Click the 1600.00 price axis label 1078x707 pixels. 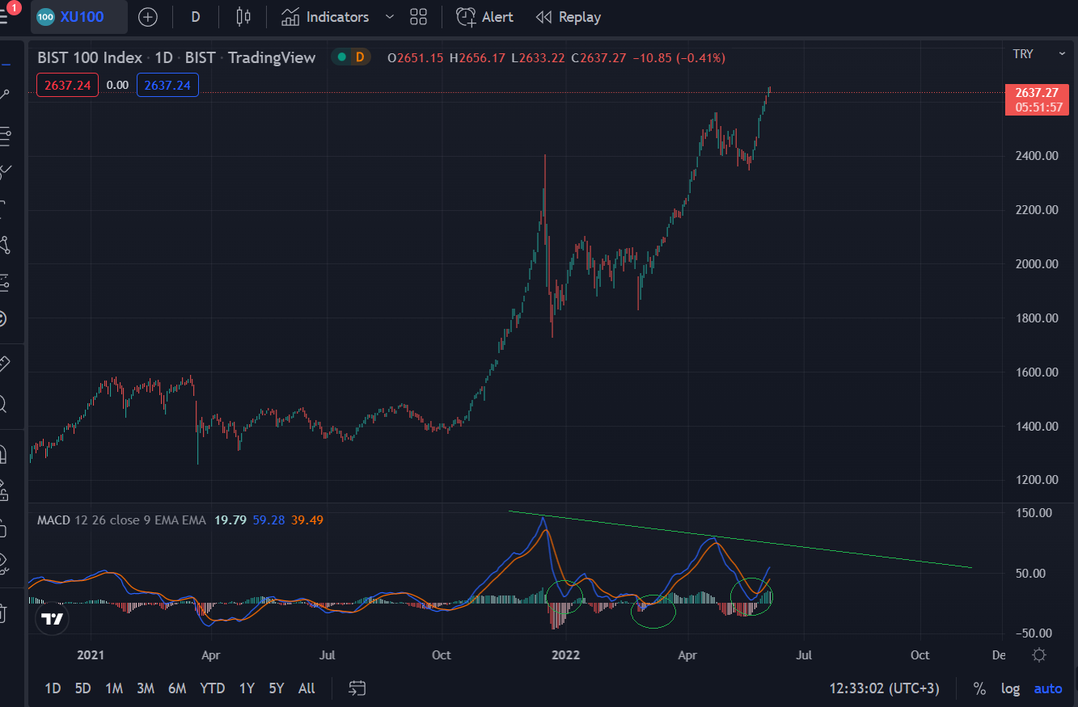[1037, 372]
